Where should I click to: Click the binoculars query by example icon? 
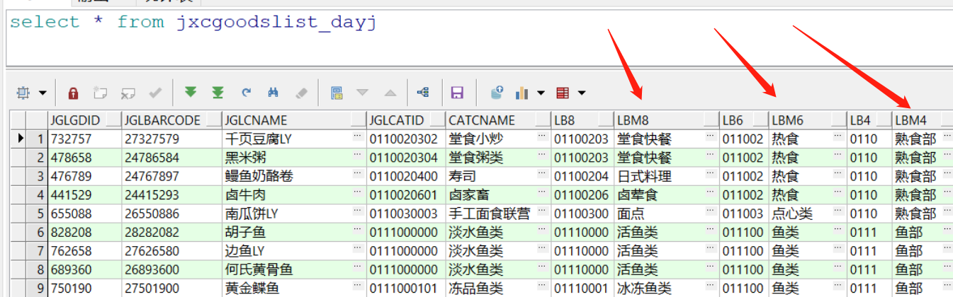click(274, 93)
